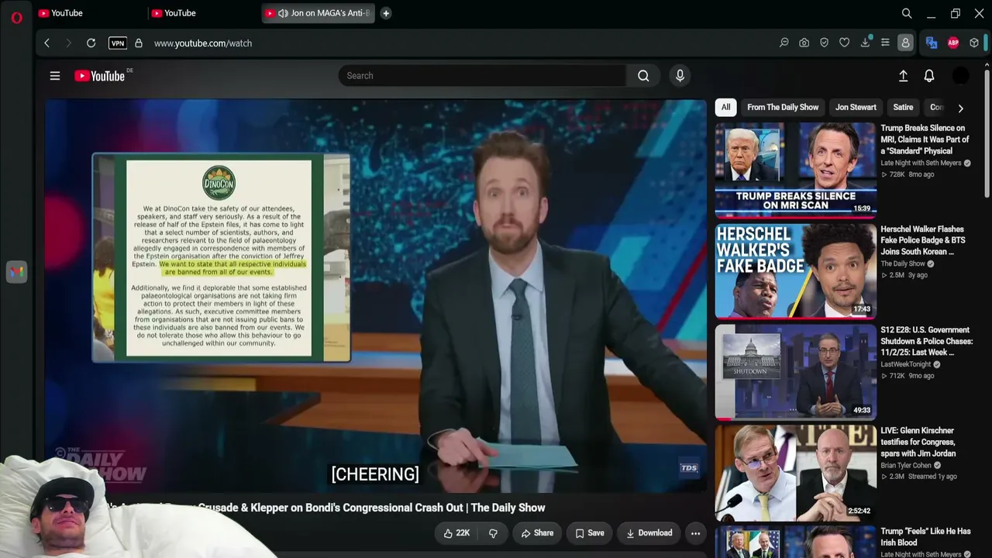Reload the current YouTube page
992x558 pixels.
91,43
